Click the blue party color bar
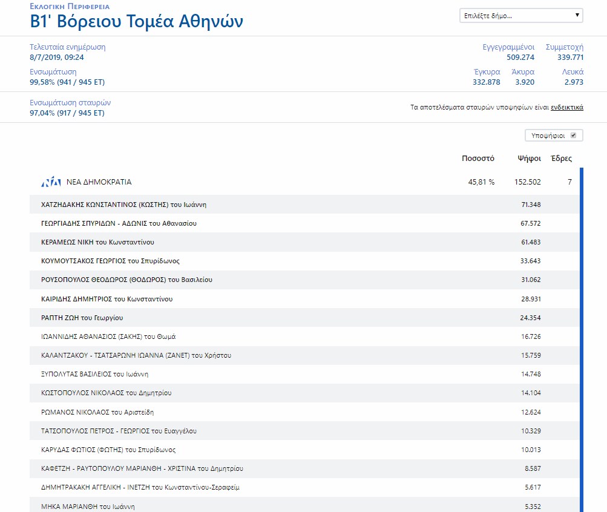This screenshot has width=607, height=512. (x=581, y=339)
